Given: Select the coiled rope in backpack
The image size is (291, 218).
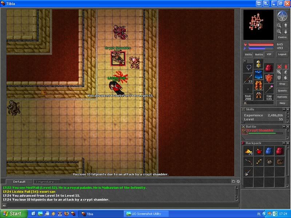Looking at the screenshot, I should pos(280,162).
